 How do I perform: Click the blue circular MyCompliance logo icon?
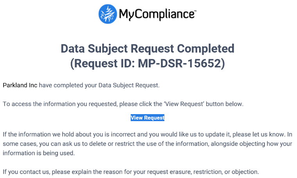pyautogui.click(x=108, y=14)
